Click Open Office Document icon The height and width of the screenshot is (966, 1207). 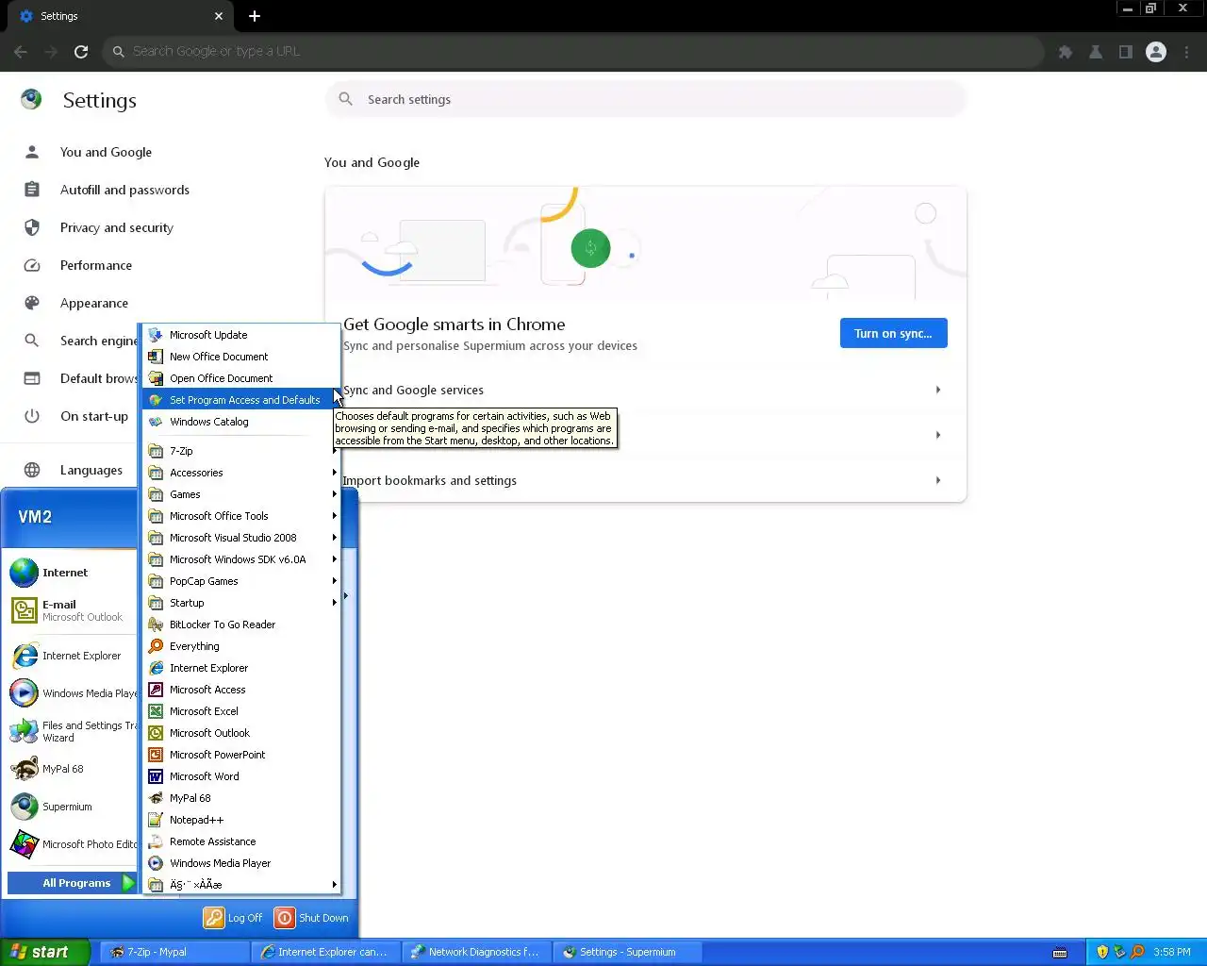coord(156,378)
